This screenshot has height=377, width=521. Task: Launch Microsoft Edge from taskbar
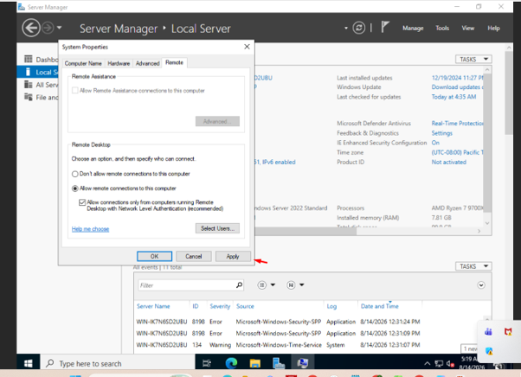click(x=231, y=363)
